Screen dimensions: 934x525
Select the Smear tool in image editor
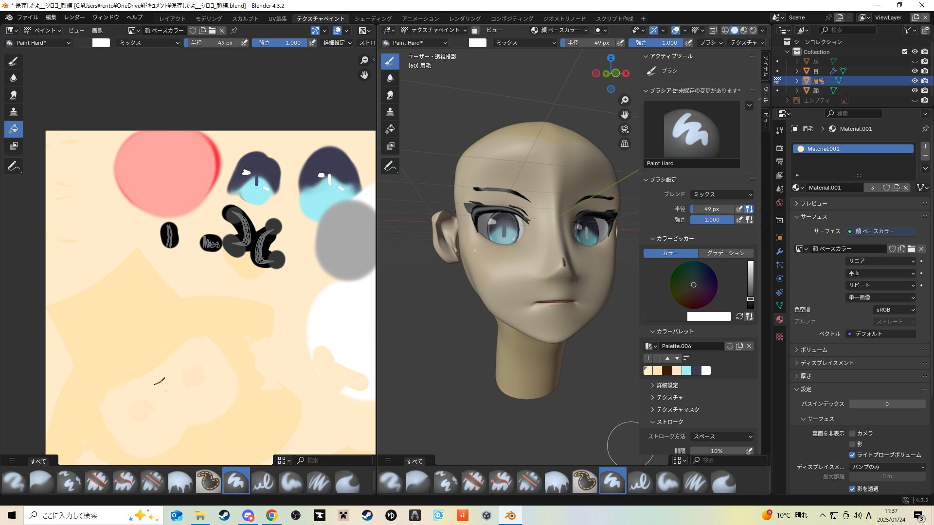click(x=14, y=95)
